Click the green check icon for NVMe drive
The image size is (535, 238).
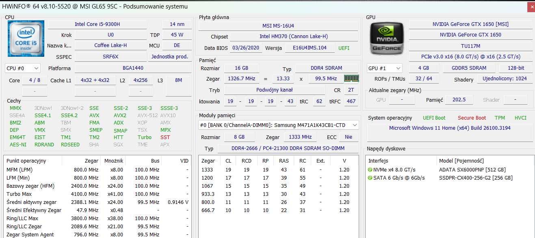pos(370,170)
